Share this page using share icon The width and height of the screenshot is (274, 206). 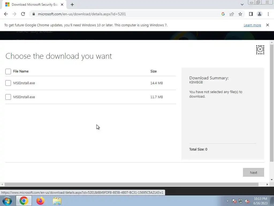(232, 14)
